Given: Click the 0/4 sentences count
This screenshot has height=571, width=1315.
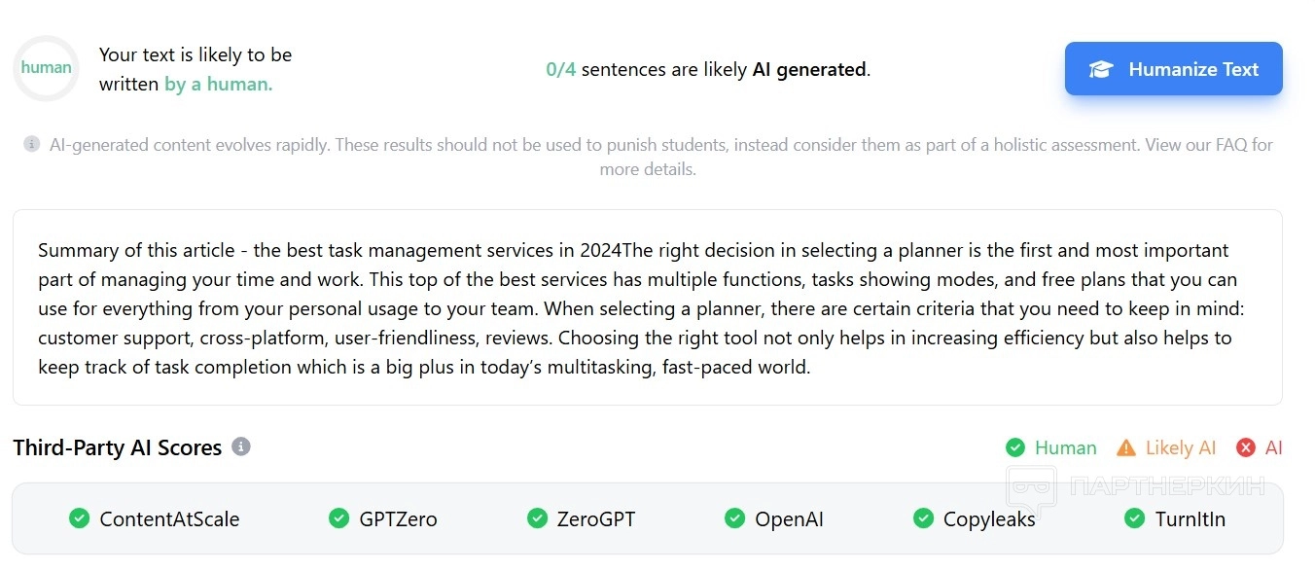Looking at the screenshot, I should [561, 69].
